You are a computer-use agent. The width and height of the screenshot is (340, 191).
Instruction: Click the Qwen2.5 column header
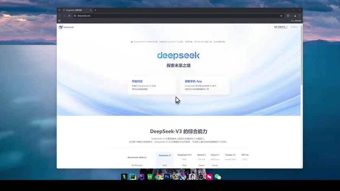click(202, 155)
